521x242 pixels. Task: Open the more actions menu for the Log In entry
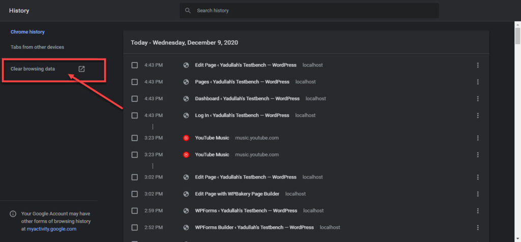[x=478, y=115]
